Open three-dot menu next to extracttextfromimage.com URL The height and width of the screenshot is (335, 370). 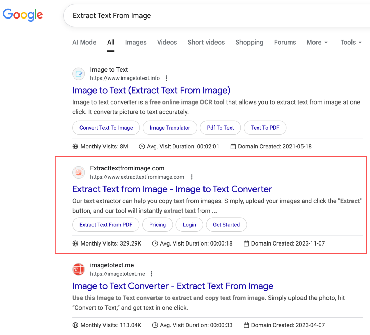(192, 177)
